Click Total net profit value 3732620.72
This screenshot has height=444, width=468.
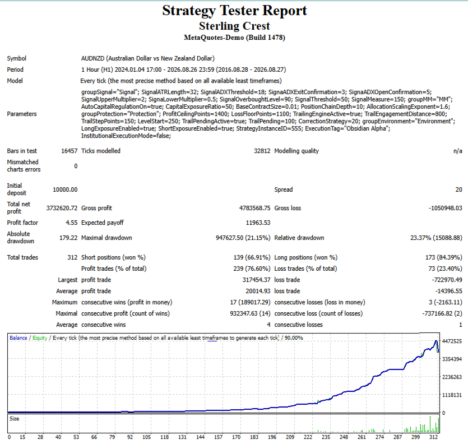tap(62, 208)
